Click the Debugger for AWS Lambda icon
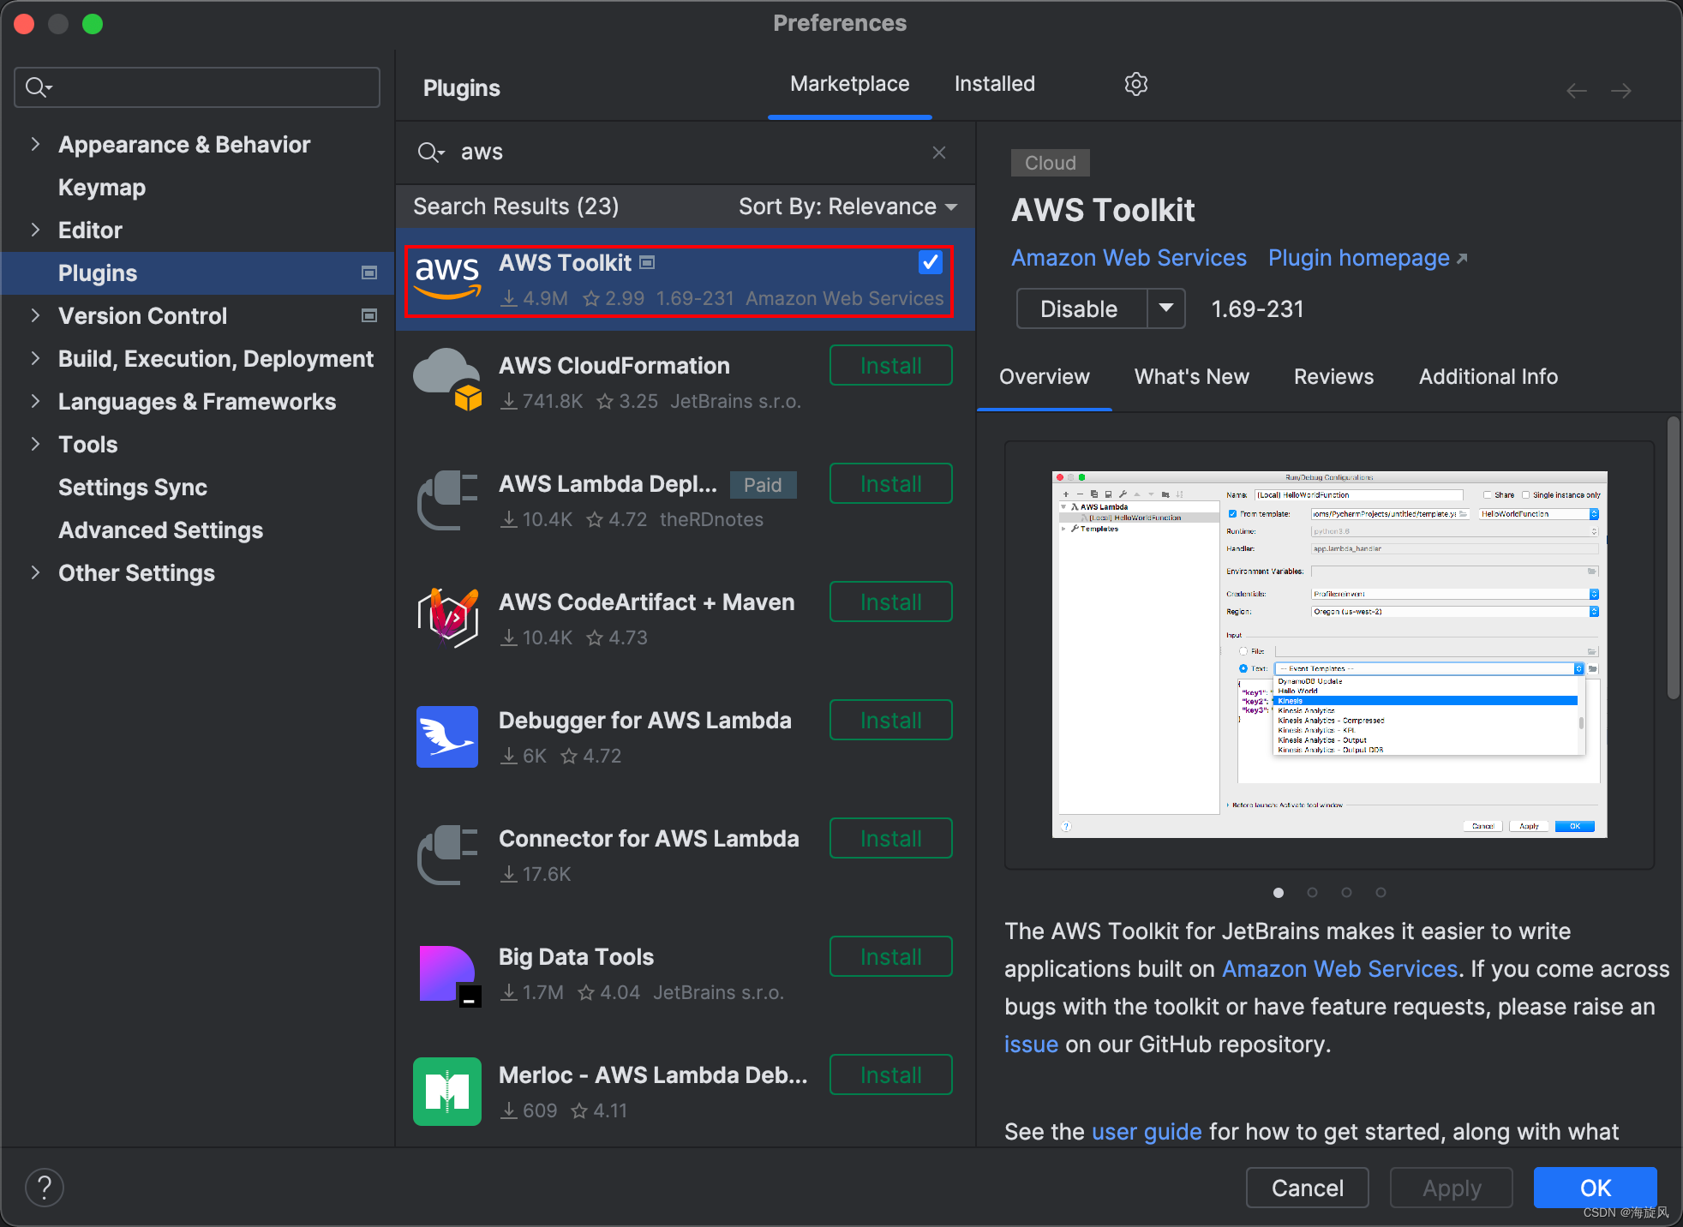 click(447, 737)
